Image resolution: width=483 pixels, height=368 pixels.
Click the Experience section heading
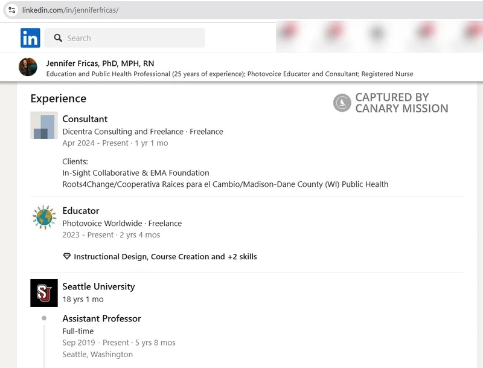[x=59, y=98]
